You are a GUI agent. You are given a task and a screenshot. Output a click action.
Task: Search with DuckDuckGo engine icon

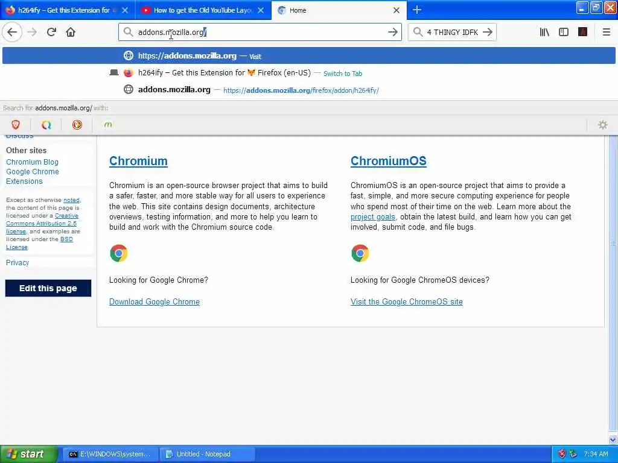point(77,125)
